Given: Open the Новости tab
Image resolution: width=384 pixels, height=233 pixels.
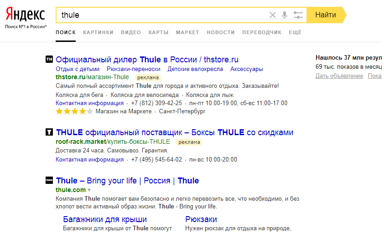Looking at the screenshot, I should [x=220, y=32].
